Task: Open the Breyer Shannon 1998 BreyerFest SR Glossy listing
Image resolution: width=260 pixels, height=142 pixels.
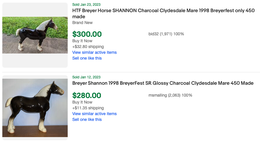Action: [163, 83]
